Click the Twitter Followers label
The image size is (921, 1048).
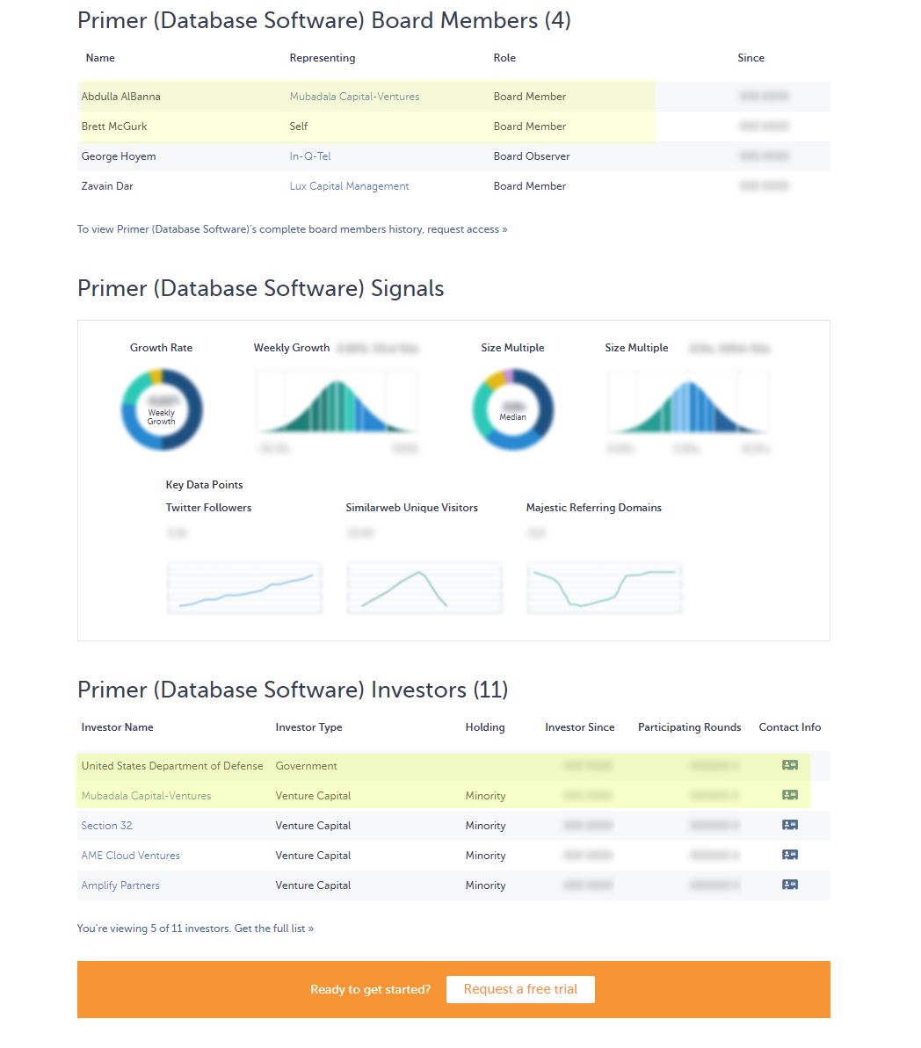point(208,508)
